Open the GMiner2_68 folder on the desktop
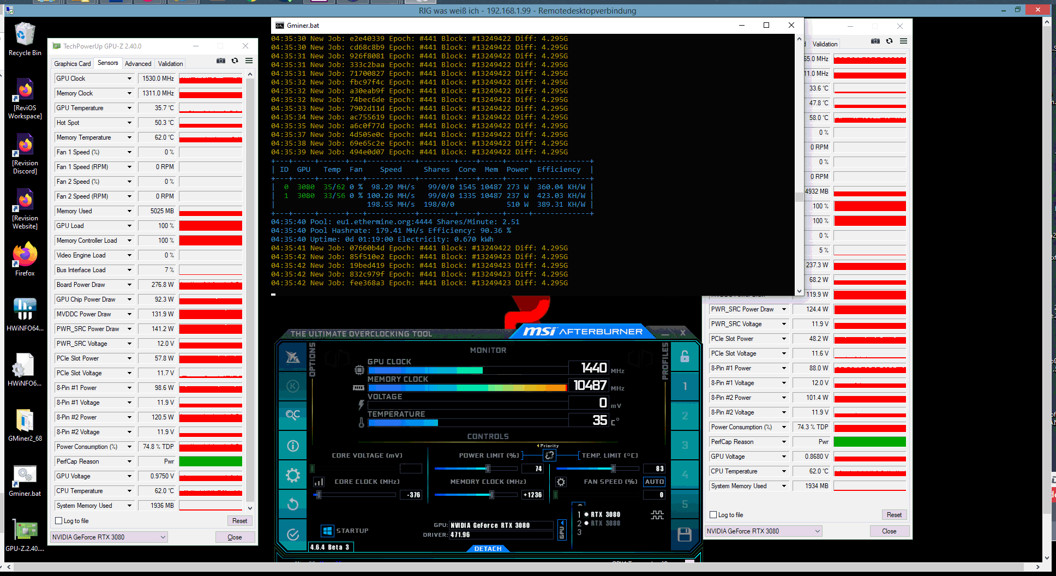 click(x=25, y=425)
